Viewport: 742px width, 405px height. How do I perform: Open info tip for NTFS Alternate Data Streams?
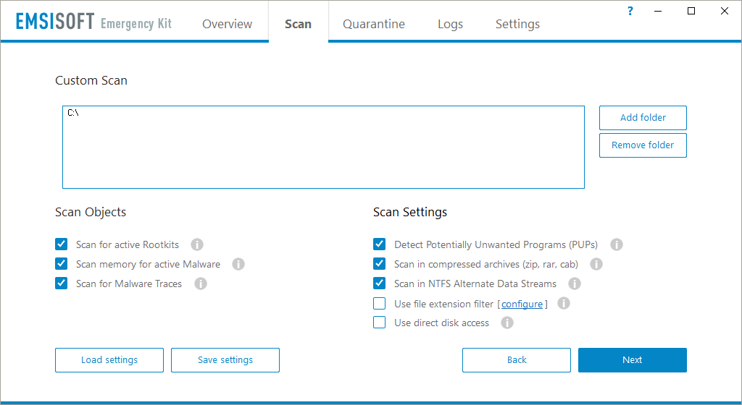click(x=575, y=283)
